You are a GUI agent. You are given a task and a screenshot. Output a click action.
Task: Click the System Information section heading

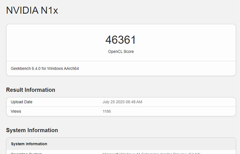tap(32, 130)
